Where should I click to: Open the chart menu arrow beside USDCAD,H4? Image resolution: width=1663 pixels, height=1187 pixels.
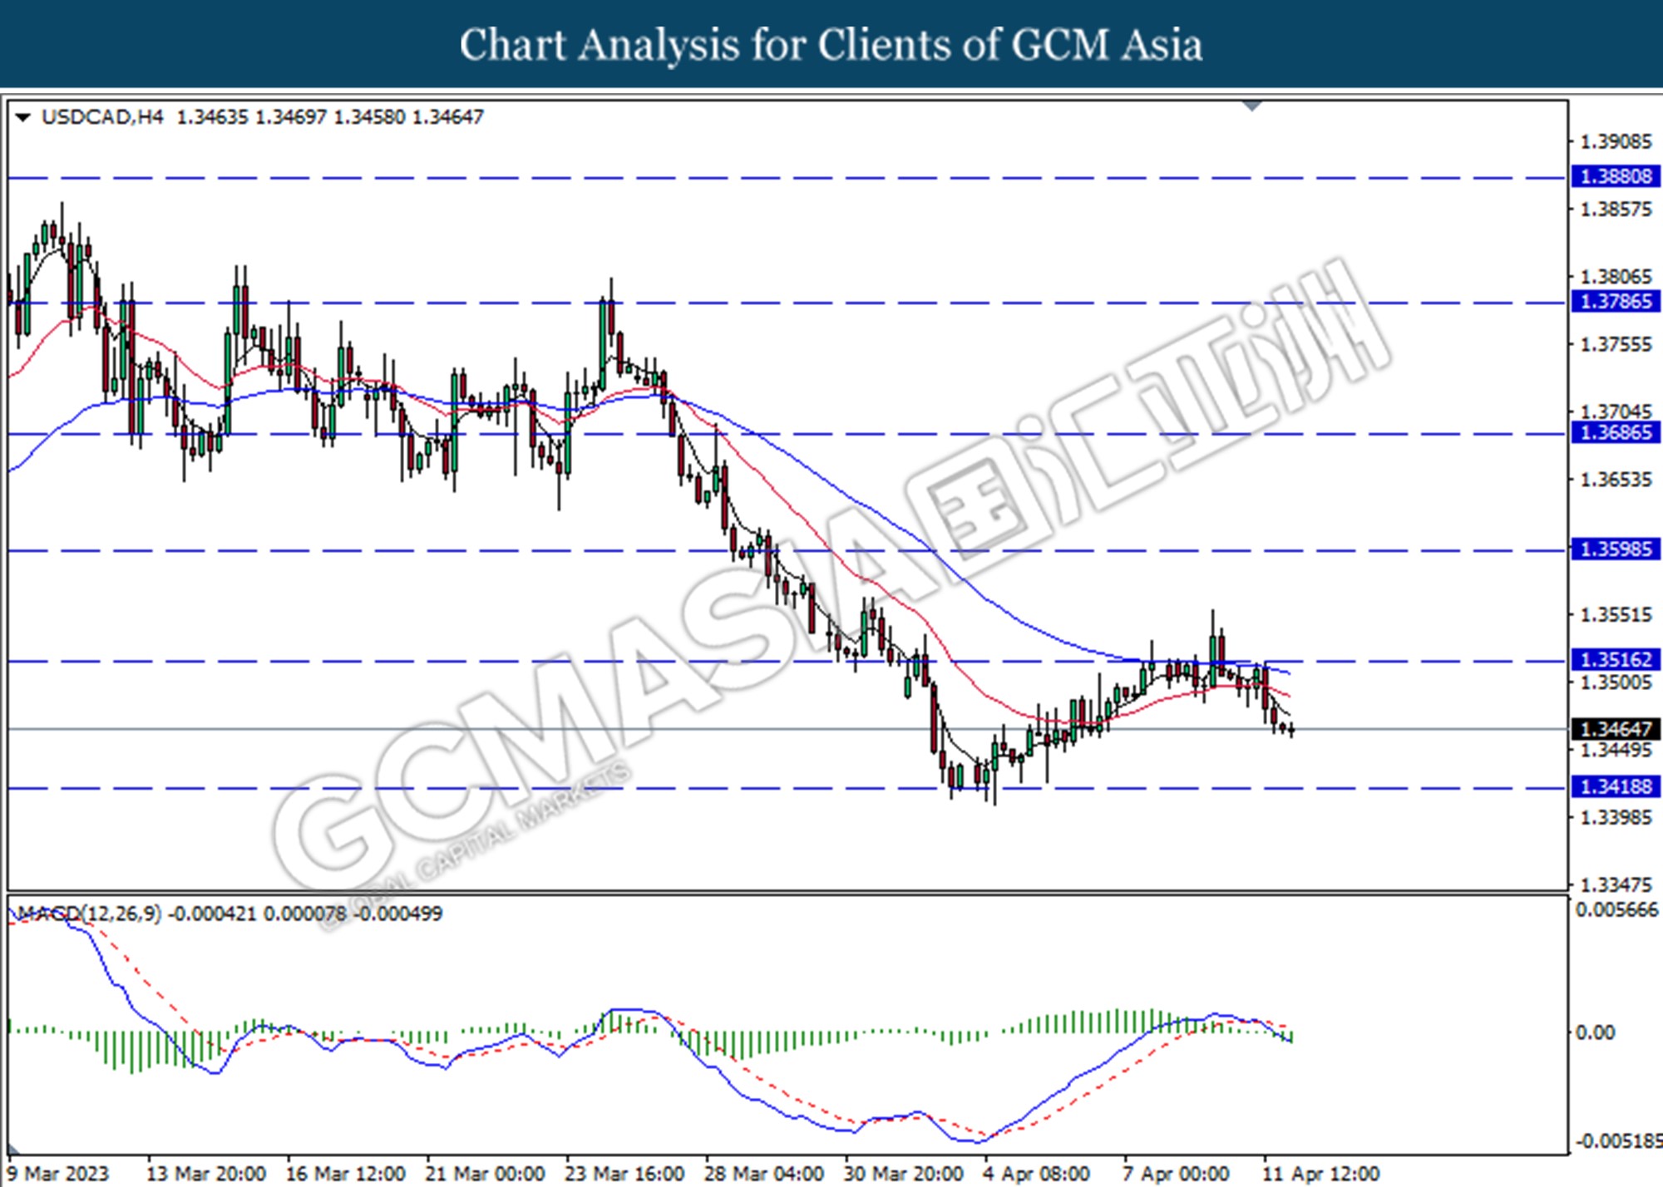23,118
